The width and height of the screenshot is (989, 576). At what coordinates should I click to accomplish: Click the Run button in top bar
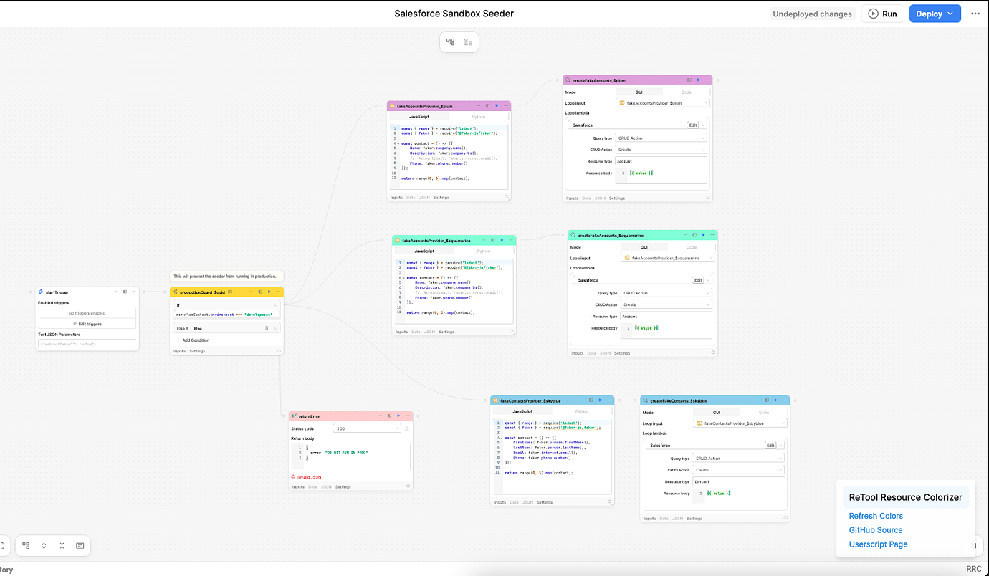(882, 14)
